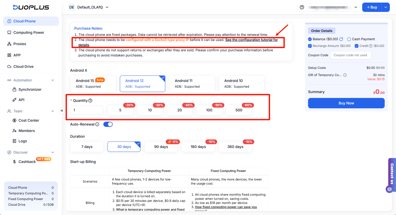
Task: Open the Logs icon in sidebar
Action: click(x=15, y=141)
